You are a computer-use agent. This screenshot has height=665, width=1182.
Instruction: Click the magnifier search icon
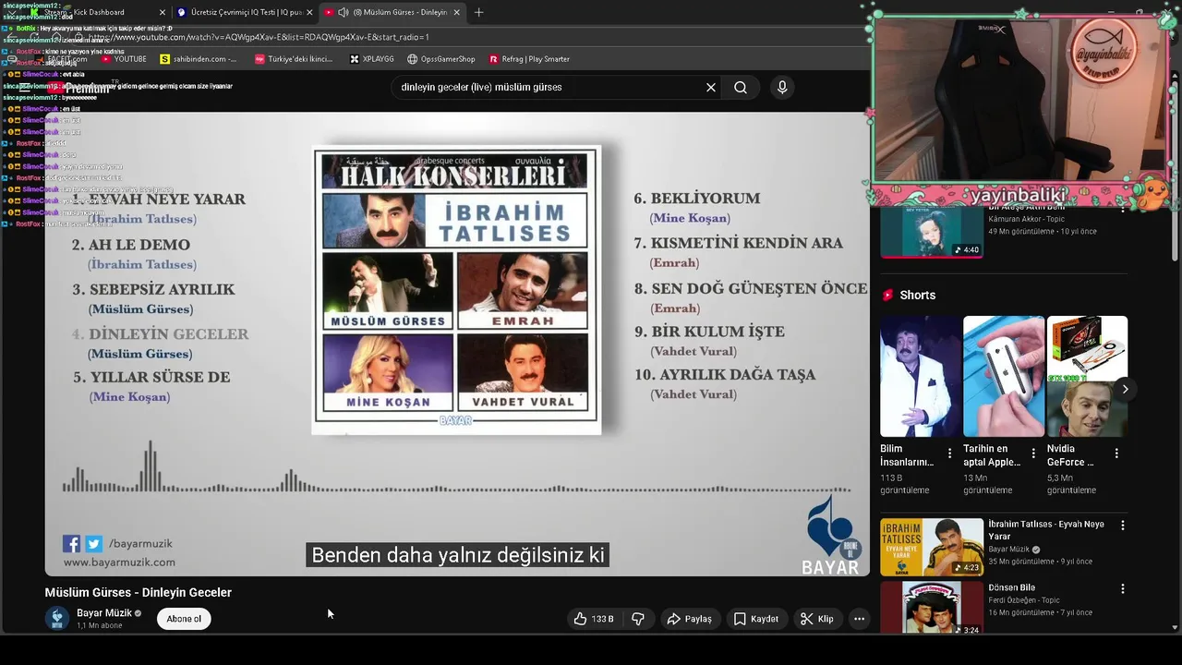[x=741, y=87]
